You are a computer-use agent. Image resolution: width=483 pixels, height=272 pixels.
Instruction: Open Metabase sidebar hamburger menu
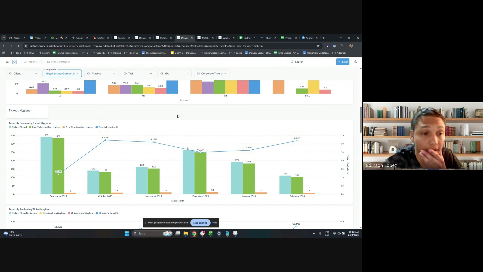tap(7, 62)
